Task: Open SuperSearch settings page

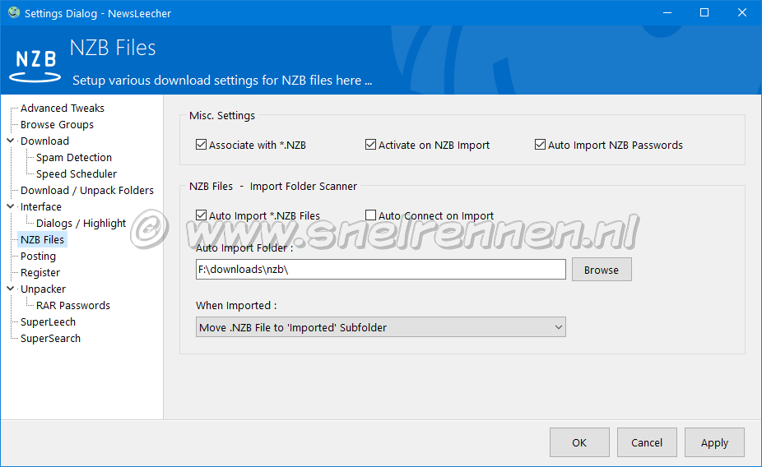Action: pos(50,339)
